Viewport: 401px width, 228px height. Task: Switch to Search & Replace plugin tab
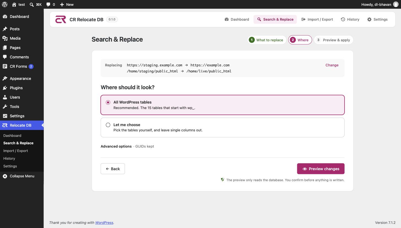[275, 19]
